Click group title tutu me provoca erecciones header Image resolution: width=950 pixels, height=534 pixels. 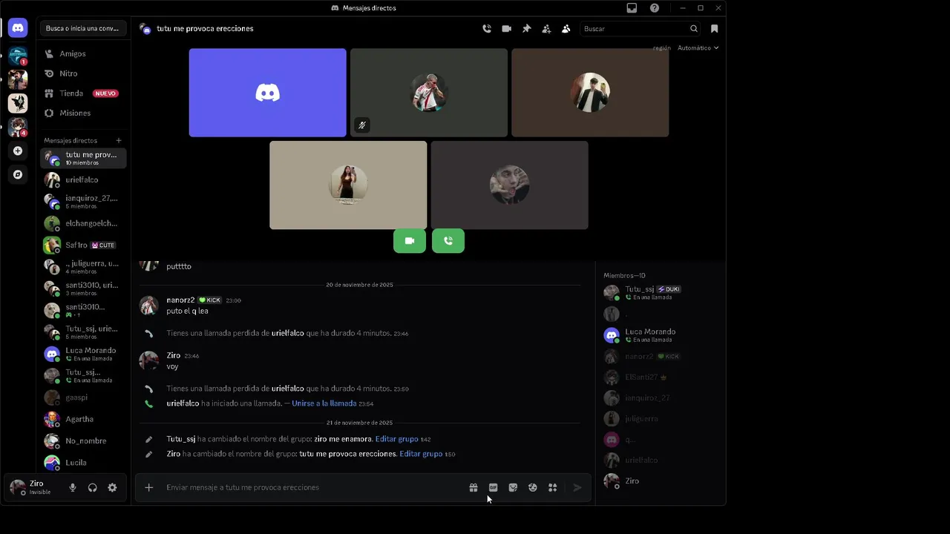(205, 29)
